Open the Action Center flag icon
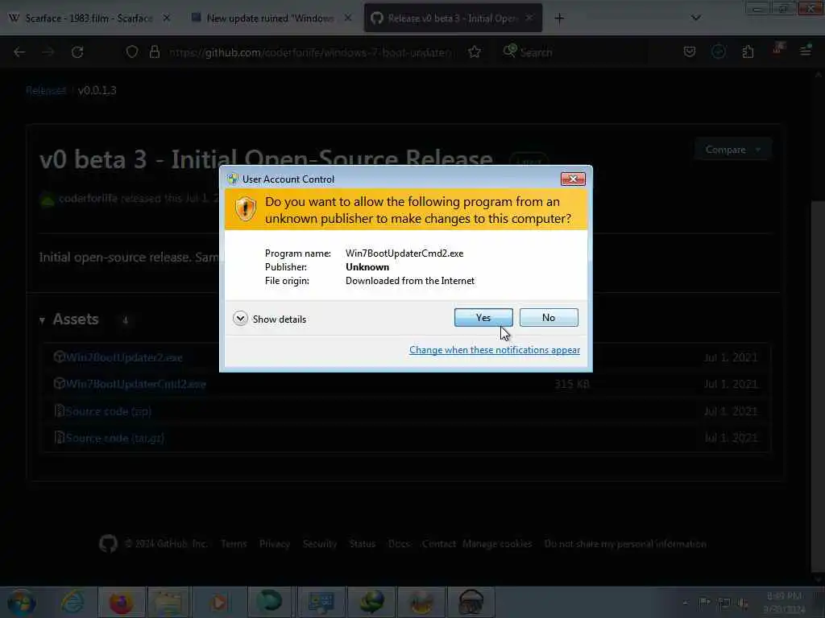Viewport: 825px width, 618px height. pyautogui.click(x=704, y=603)
